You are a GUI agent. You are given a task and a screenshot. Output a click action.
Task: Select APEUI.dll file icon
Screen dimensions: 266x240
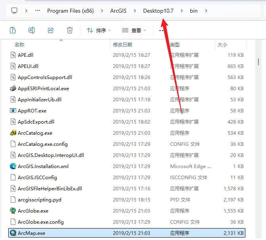(13, 66)
